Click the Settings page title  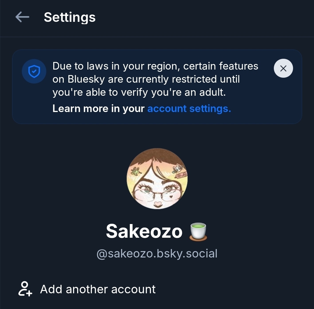coord(70,17)
